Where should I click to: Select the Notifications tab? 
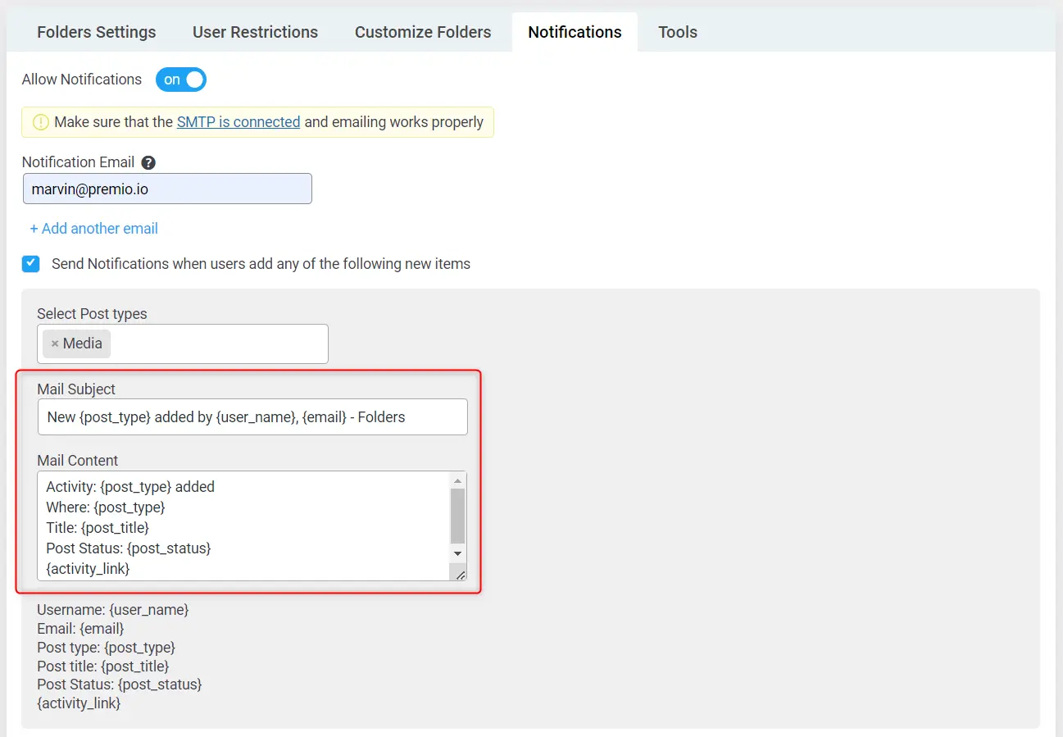coord(575,32)
